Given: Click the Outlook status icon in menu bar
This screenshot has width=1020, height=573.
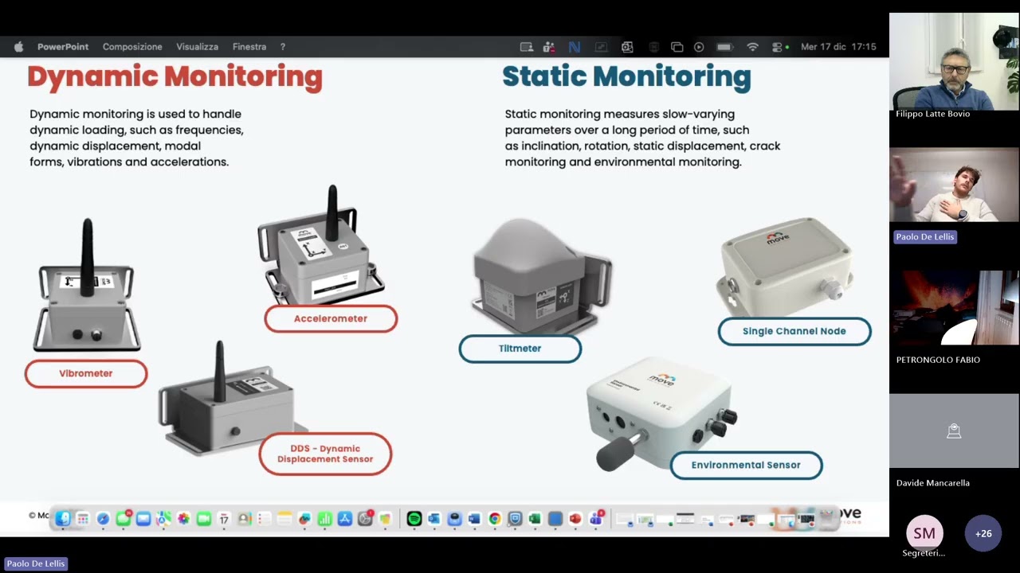Looking at the screenshot, I should pos(627,47).
